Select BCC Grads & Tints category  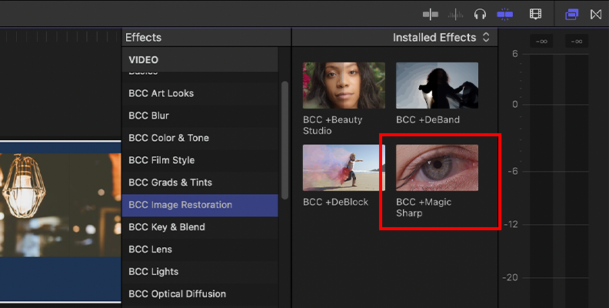point(200,182)
